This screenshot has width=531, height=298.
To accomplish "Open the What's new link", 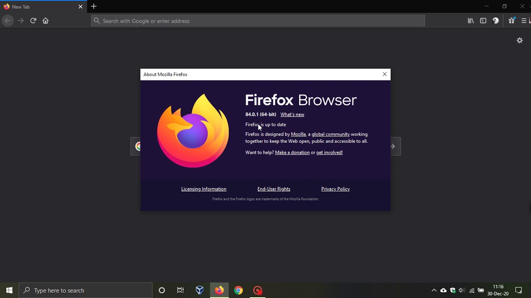I will tap(292, 115).
